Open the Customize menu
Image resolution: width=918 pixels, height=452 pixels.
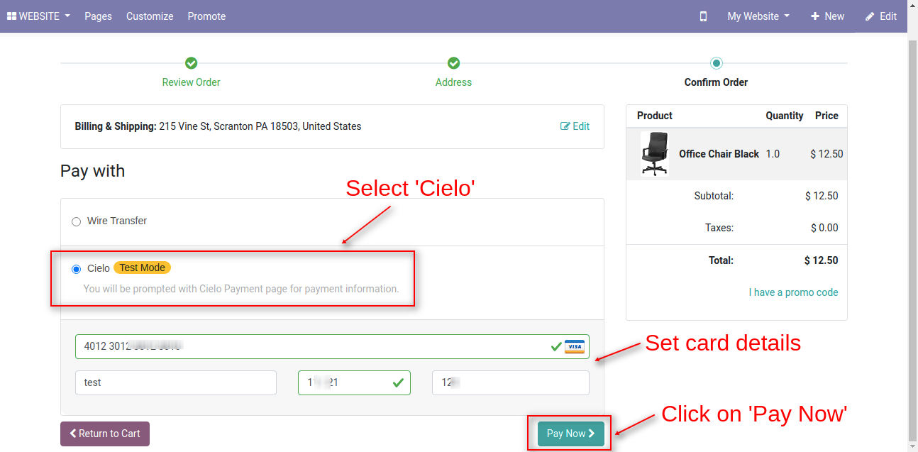[150, 16]
